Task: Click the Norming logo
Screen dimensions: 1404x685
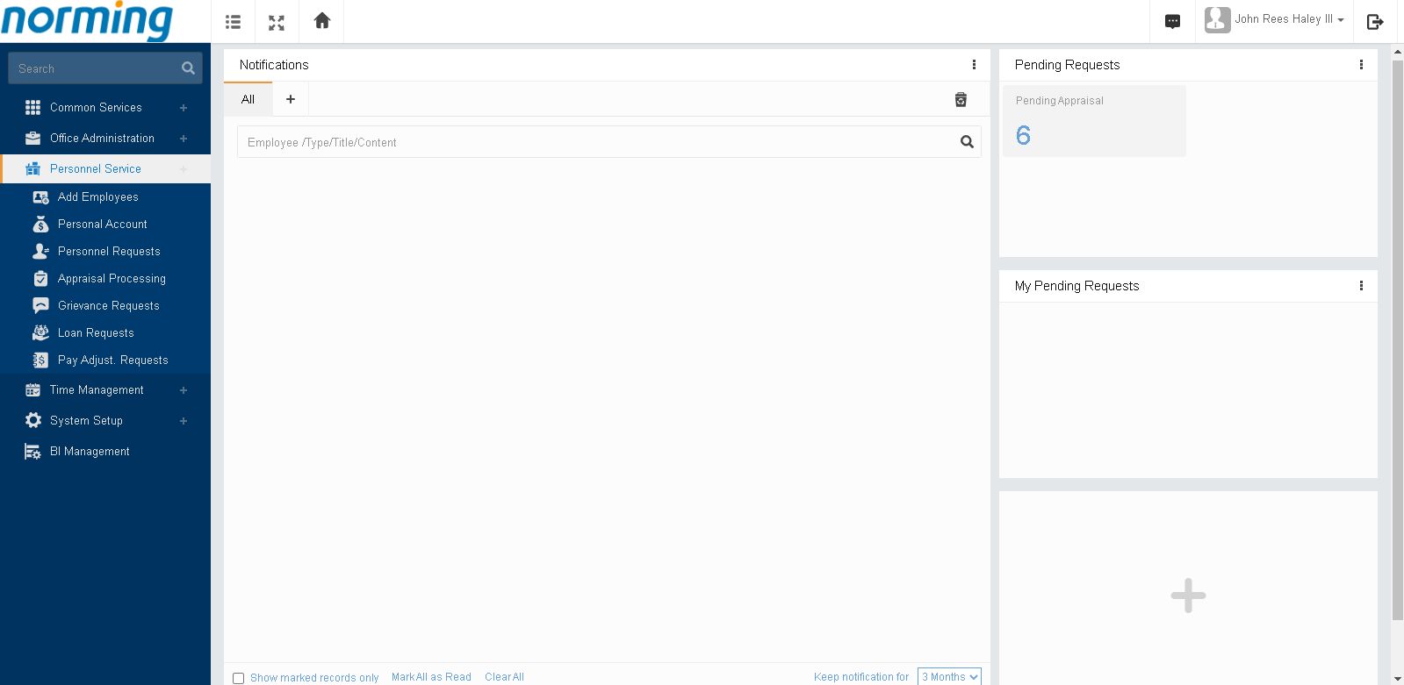Action: pos(87,20)
